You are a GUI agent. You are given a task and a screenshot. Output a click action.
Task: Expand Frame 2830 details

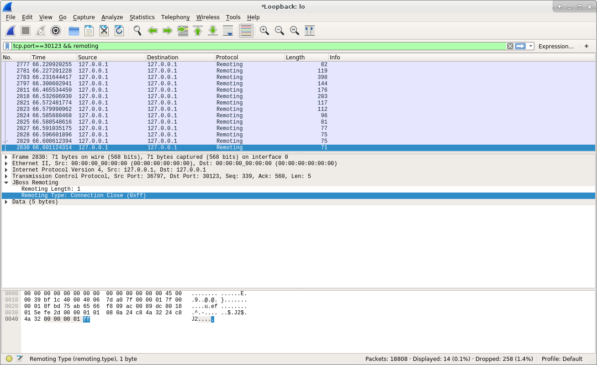6,157
